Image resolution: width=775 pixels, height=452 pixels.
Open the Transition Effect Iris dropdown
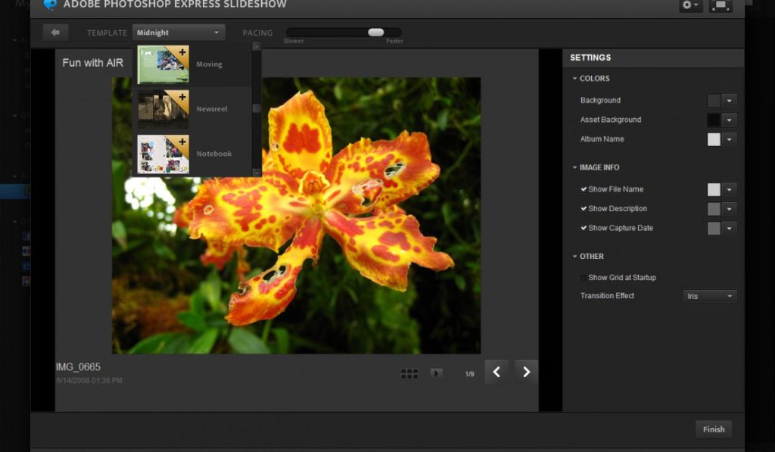(709, 296)
